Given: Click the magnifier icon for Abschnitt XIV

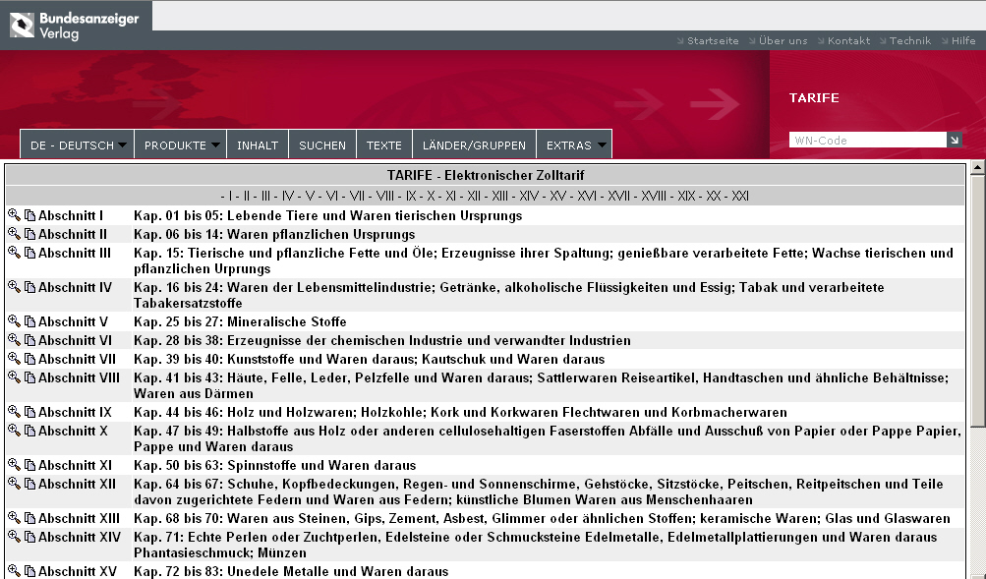Looking at the screenshot, I should click(14, 537).
